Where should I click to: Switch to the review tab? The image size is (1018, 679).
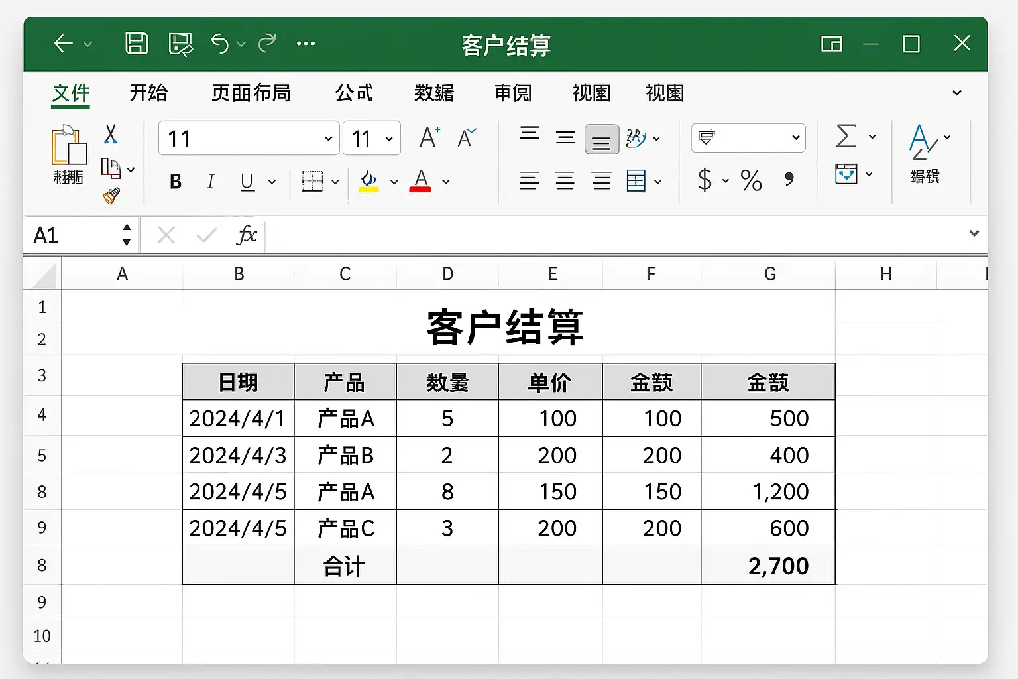[x=513, y=93]
